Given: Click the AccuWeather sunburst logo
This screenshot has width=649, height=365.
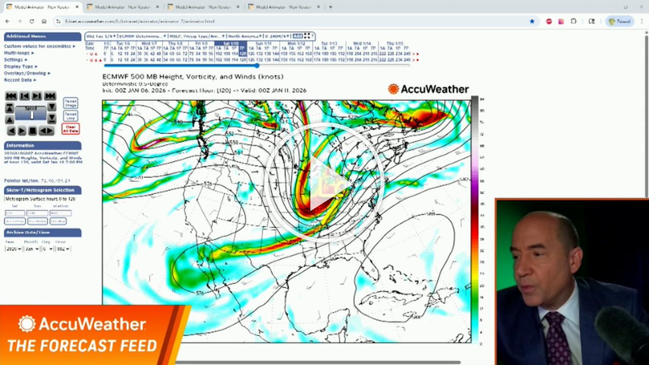Looking at the screenshot, I should 394,88.
